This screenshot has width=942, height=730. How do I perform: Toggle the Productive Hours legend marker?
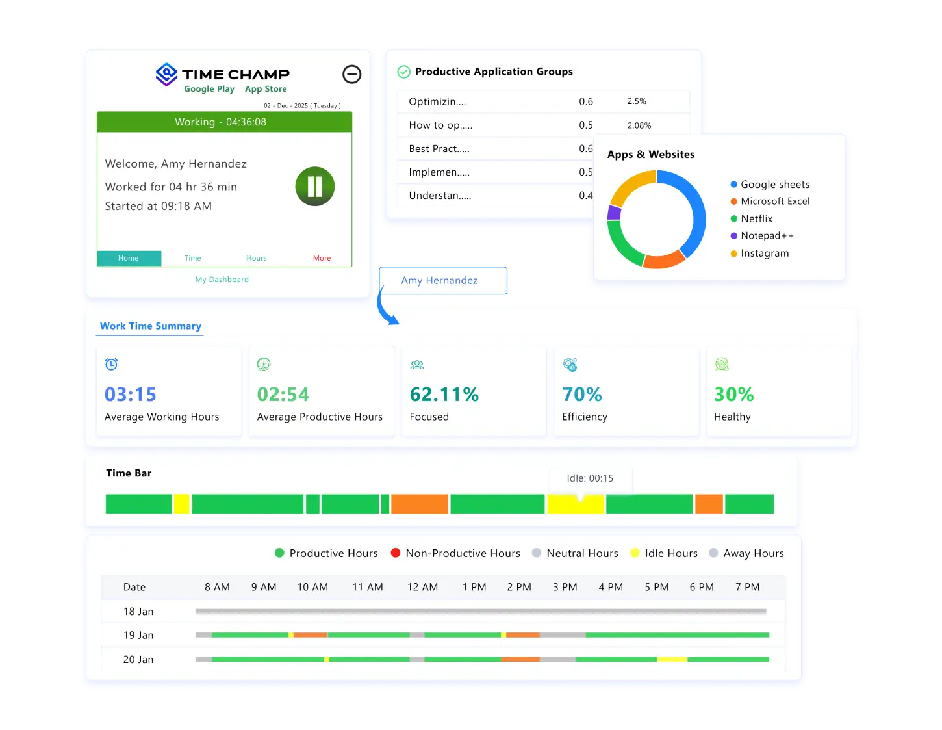coord(279,553)
